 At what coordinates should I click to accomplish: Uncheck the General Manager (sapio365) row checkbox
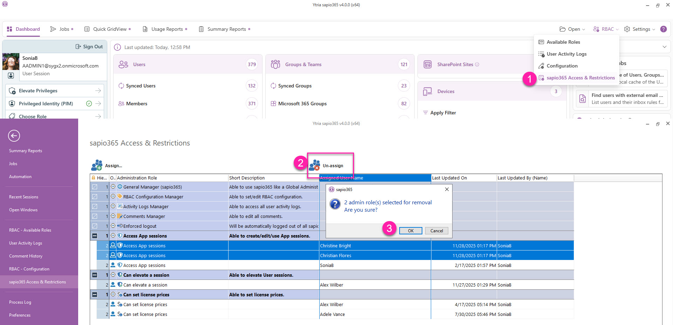click(95, 187)
